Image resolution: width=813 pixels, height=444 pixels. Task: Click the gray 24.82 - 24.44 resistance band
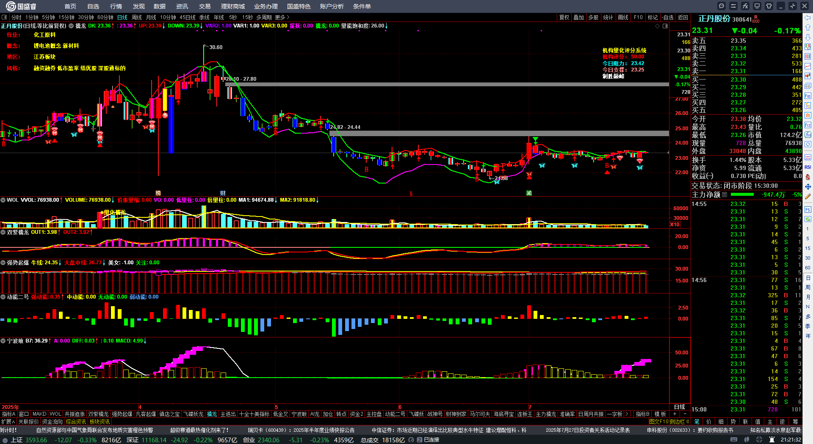[x=499, y=134]
